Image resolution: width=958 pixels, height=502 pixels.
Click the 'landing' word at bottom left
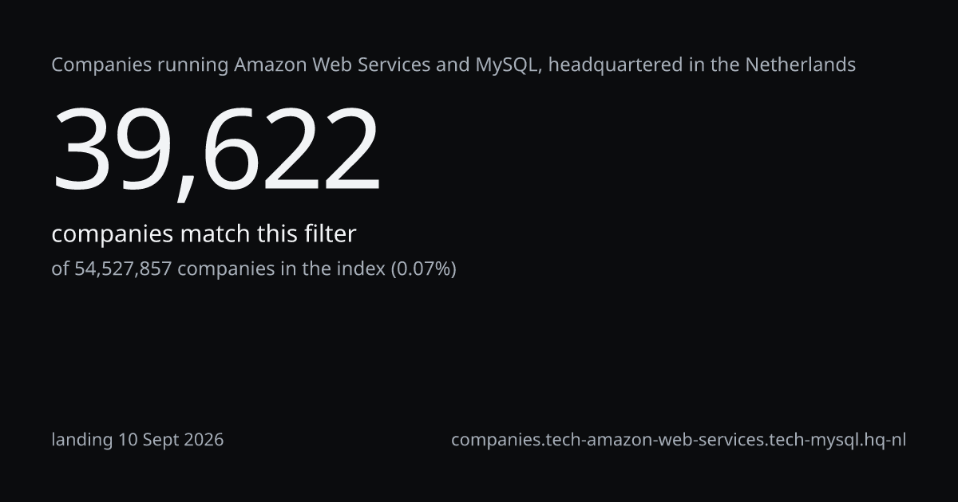[x=82, y=440]
